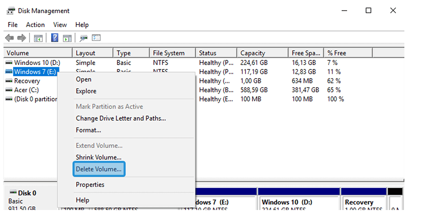Sort by the Type column header
This screenshot has height=221, width=422.
[x=131, y=53]
